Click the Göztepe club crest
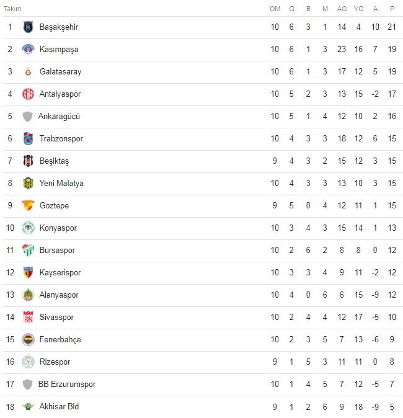This screenshot has width=403, height=418. pos(28,206)
